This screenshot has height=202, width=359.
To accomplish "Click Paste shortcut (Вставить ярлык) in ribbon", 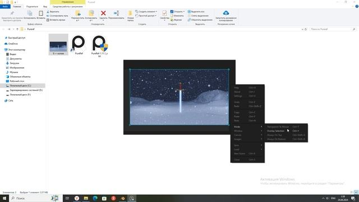I will 56,20.
